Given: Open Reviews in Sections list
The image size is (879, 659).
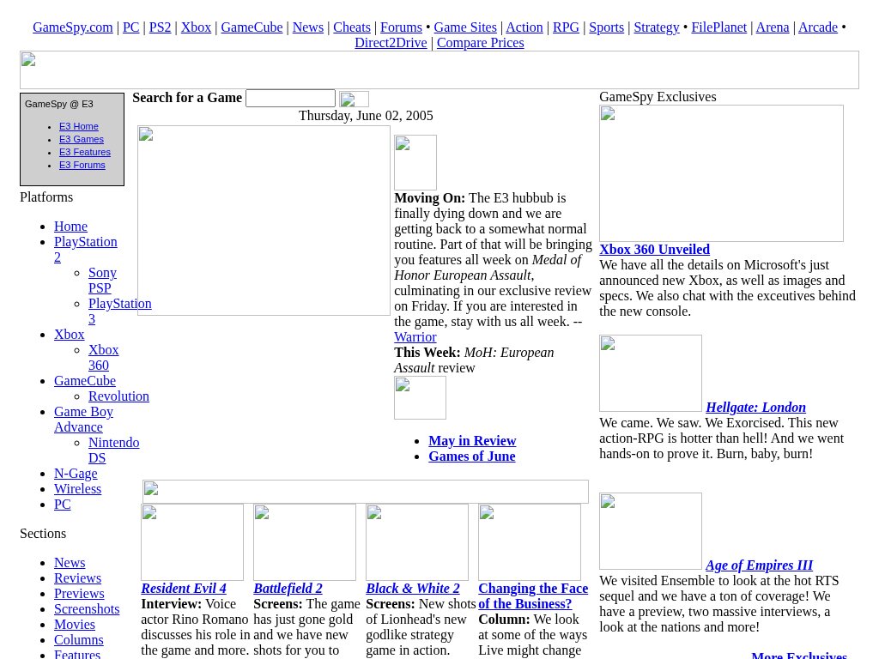Looking at the screenshot, I should (x=77, y=578).
